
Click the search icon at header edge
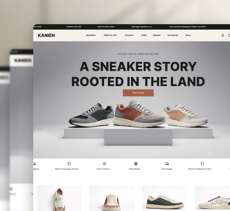click(229, 35)
